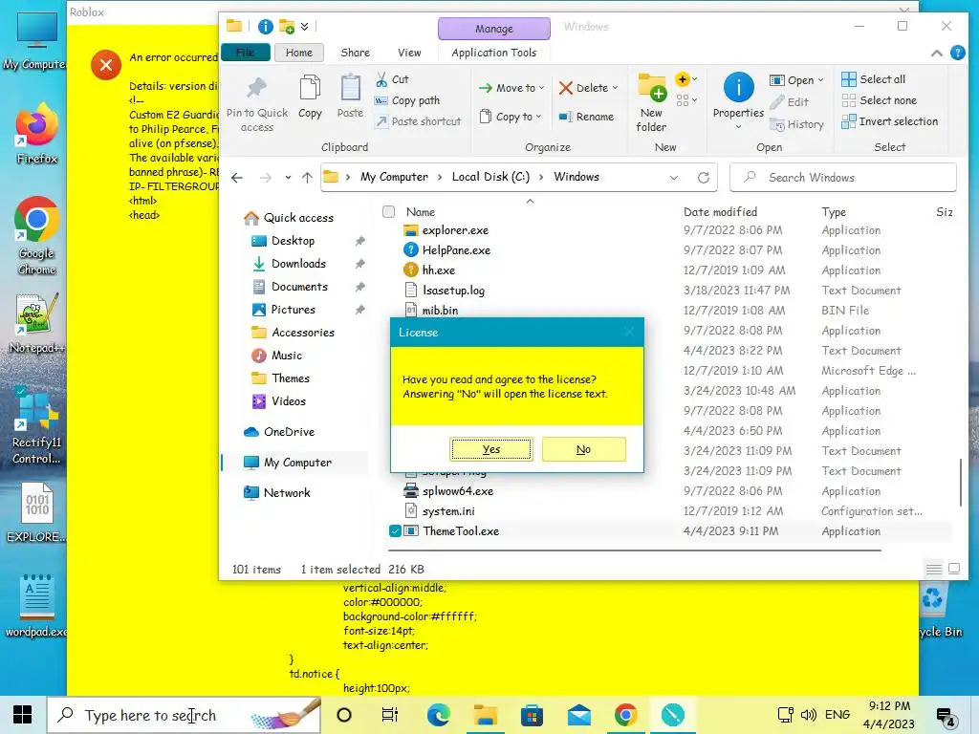
Task: Click Copy path in Clipboard group
Action: 407,100
